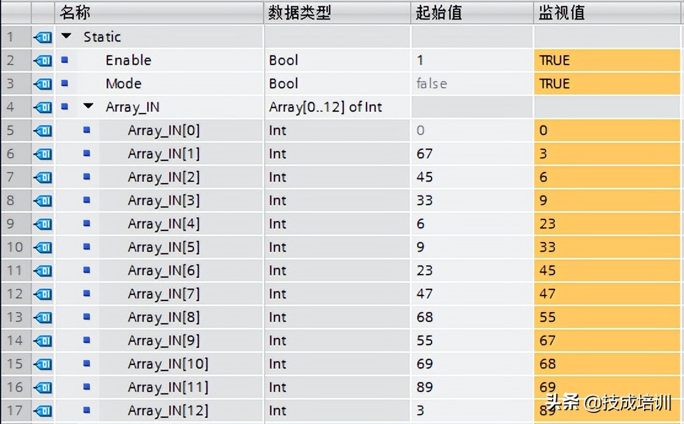This screenshot has width=684, height=424.
Task: Click monitor value TRUE of Mode
Action: [x=554, y=84]
